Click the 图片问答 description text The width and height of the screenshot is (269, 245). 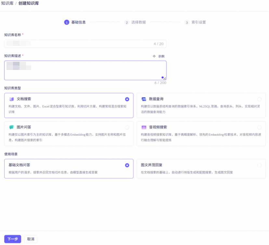[x=67, y=137]
